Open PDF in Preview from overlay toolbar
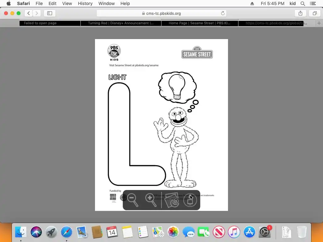 click(x=172, y=200)
